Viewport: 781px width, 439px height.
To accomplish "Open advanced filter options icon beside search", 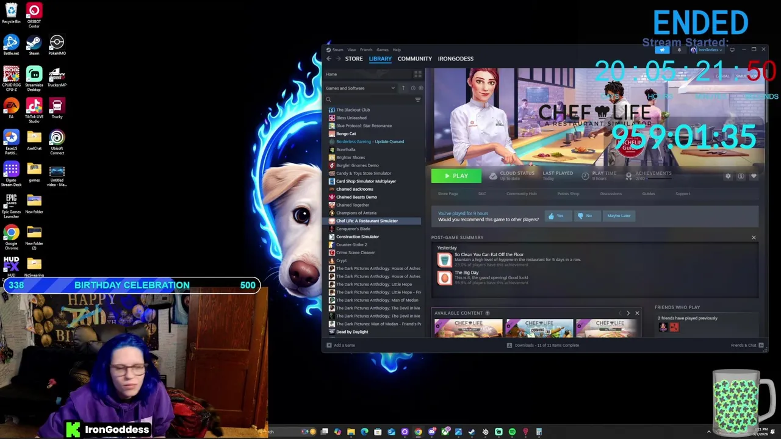I will [418, 99].
